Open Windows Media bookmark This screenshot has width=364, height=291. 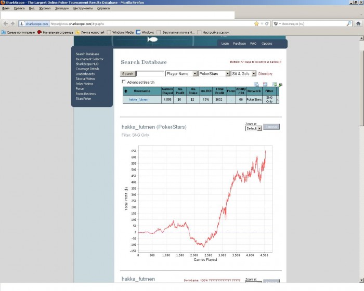tap(120, 32)
